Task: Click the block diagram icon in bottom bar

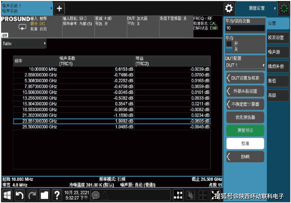Action: [178, 195]
